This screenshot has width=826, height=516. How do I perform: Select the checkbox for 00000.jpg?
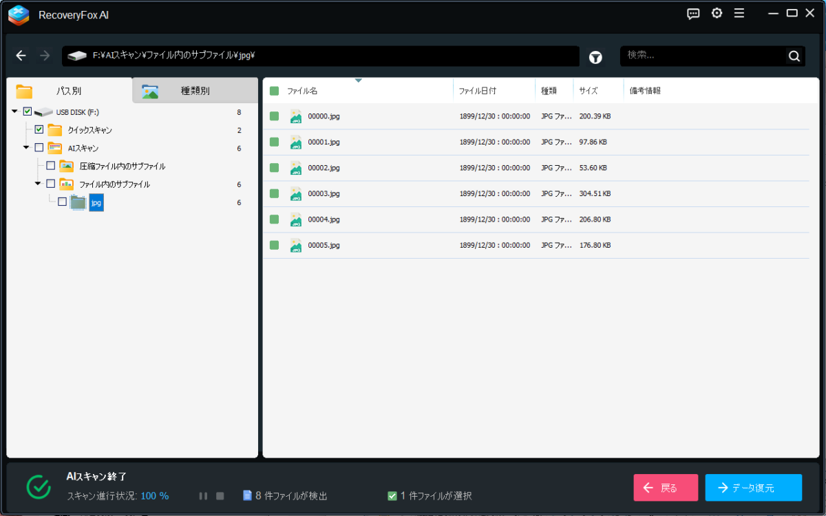click(x=274, y=116)
